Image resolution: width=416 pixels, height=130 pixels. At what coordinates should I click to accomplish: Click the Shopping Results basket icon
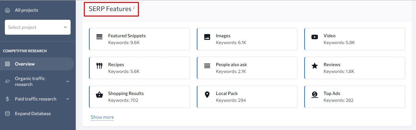click(x=99, y=95)
